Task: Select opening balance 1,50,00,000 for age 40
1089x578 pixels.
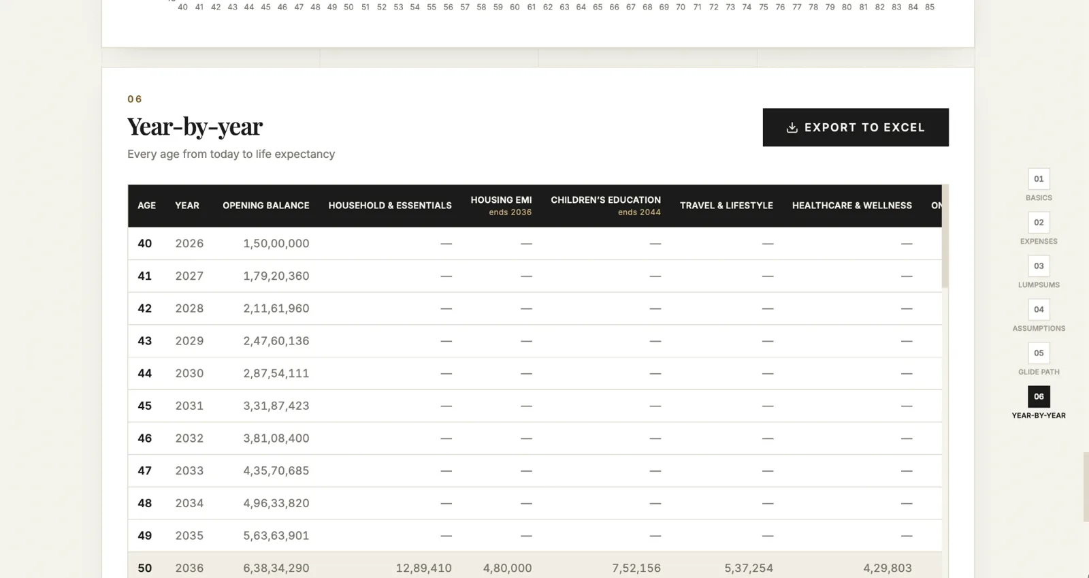Action: 276,244
